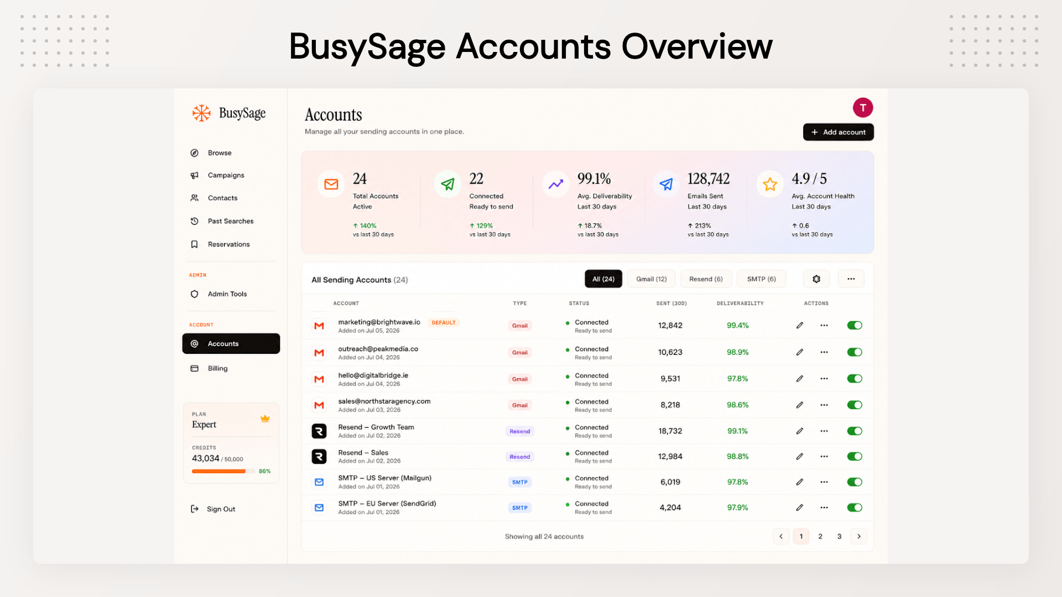Viewport: 1062px width, 597px height.
Task: Edit Resend – Growth Team account
Action: [x=800, y=431]
